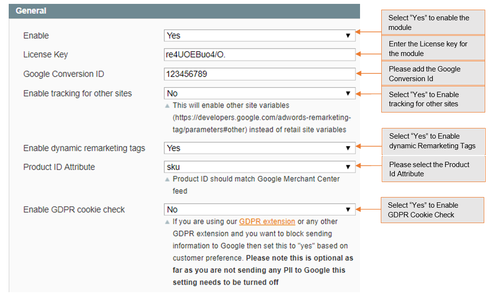The width and height of the screenshot is (491, 297).
Task: Click the note triangle icon under tracking dropdown
Action: click(x=168, y=106)
